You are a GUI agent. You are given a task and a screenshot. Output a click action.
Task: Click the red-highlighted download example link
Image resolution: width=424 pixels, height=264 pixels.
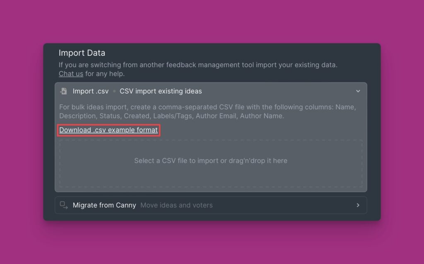108,130
